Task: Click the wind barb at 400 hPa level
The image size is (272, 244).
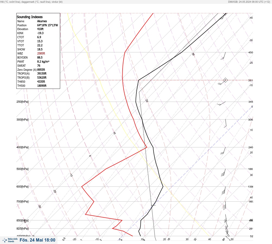Action: [223, 150]
